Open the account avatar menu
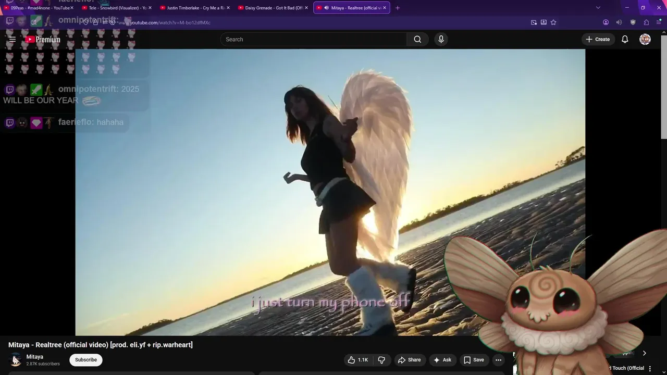The width and height of the screenshot is (667, 375). pos(645,39)
